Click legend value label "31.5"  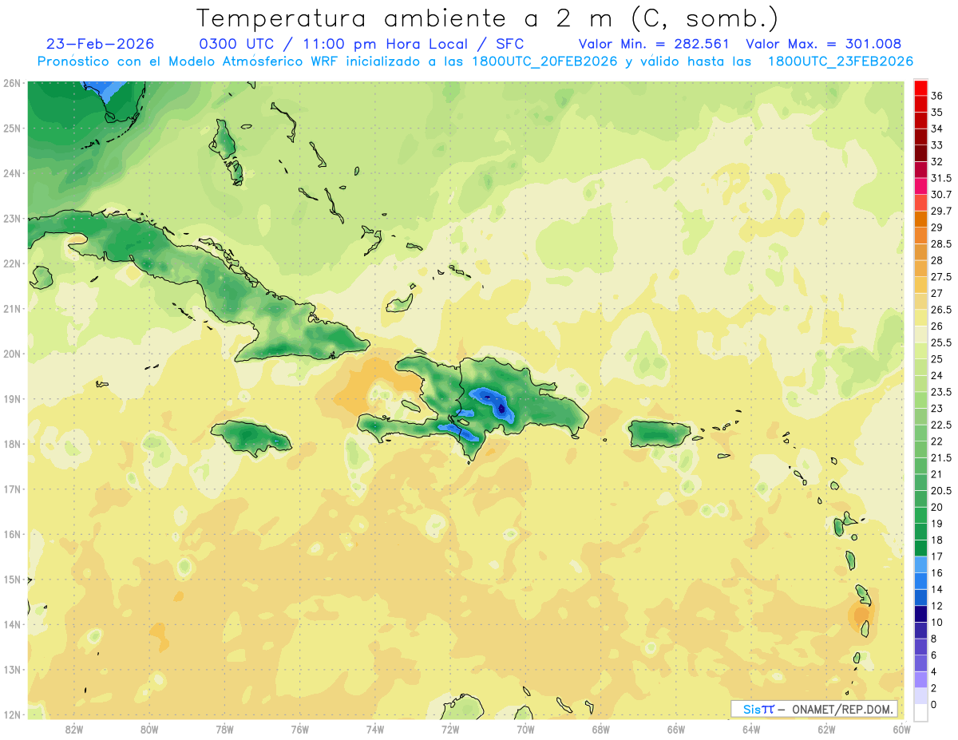click(941, 178)
